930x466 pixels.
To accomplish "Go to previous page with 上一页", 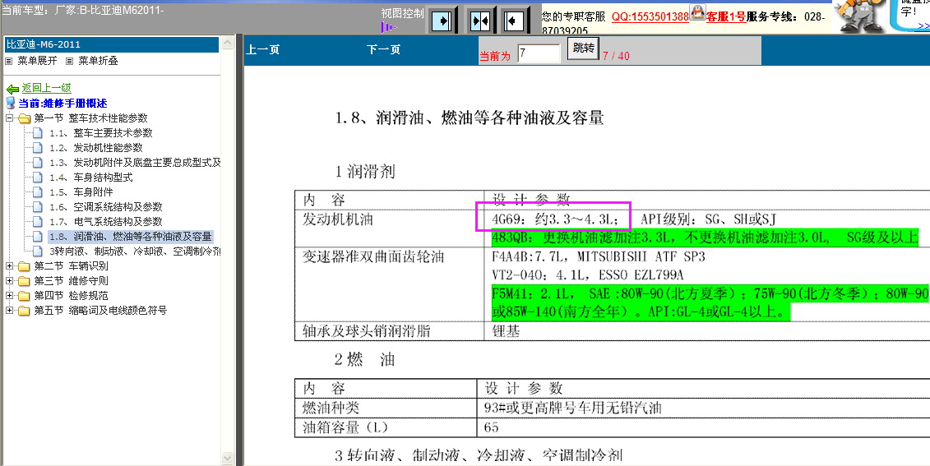I will [263, 50].
